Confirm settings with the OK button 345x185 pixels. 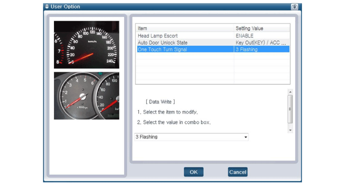pos(194,172)
